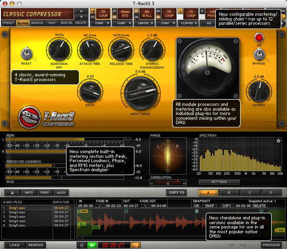The width and height of the screenshot is (287, 249).
Task: Select chain slot 2A
Action: pos(114,11)
